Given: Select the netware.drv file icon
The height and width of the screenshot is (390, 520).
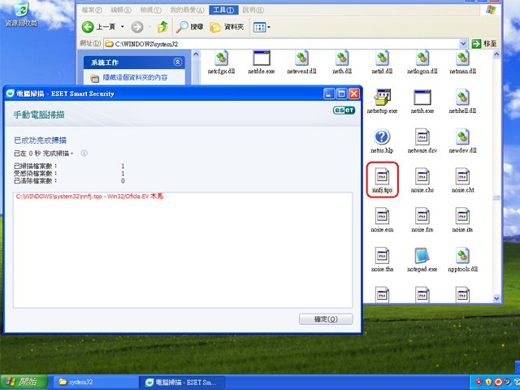Looking at the screenshot, I should click(x=422, y=137).
